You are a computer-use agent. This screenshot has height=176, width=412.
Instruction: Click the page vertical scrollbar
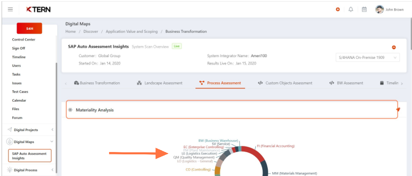point(411,34)
